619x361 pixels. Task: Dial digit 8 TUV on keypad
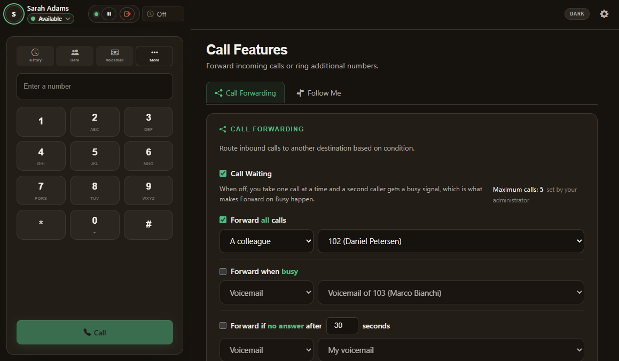coord(95,190)
